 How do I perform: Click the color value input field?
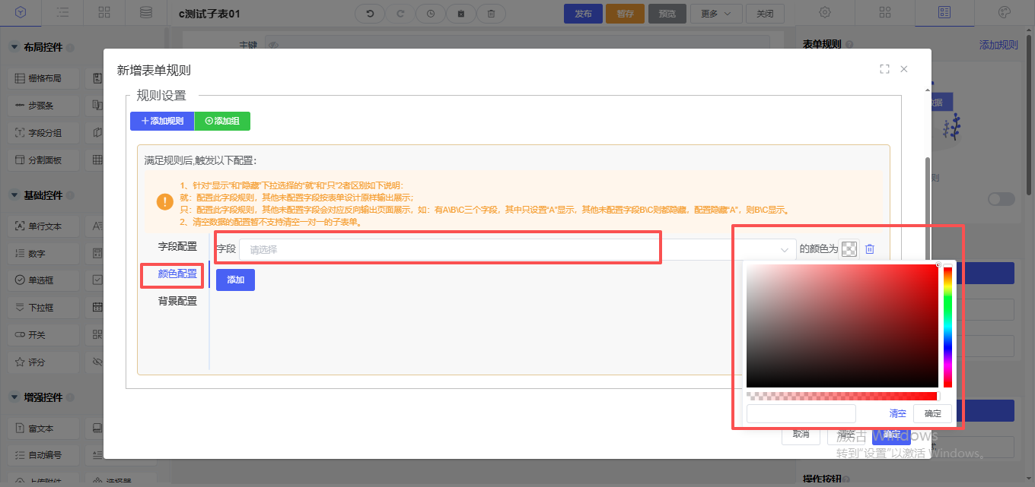tap(801, 413)
